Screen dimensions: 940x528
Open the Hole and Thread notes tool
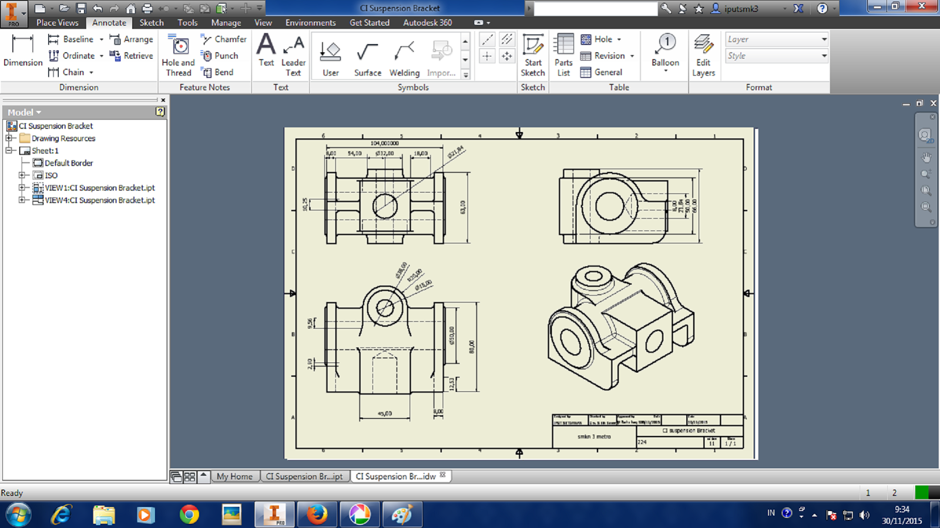click(178, 55)
